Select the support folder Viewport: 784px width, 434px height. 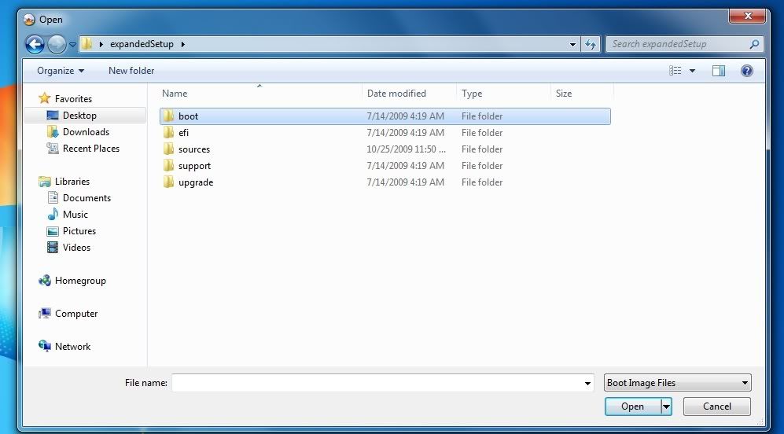pos(385,165)
